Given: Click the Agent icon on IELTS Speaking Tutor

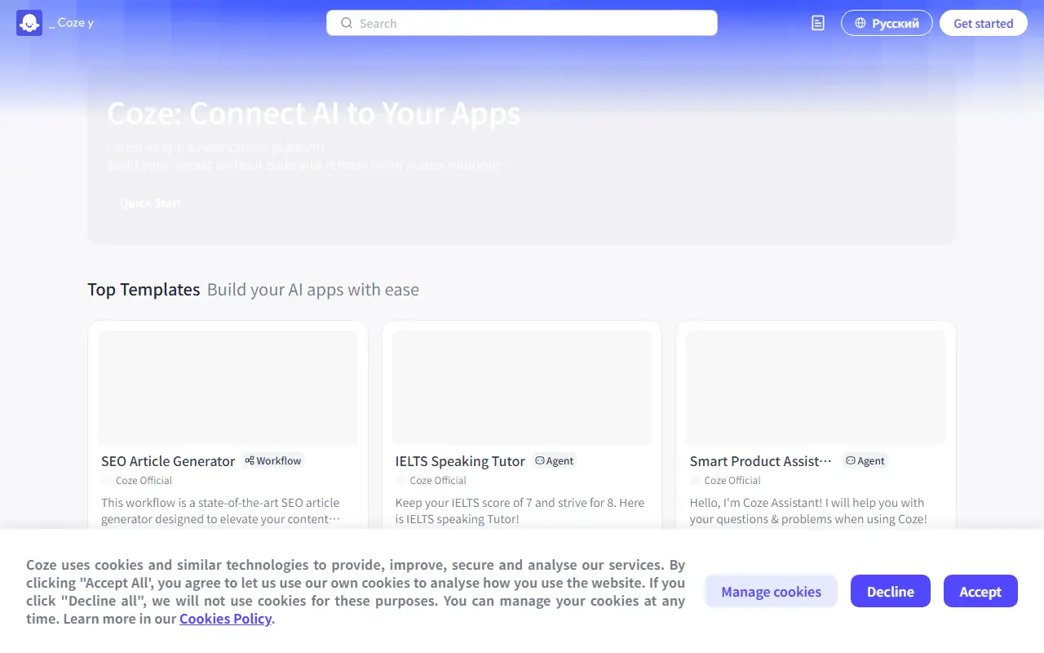Looking at the screenshot, I should 539,460.
